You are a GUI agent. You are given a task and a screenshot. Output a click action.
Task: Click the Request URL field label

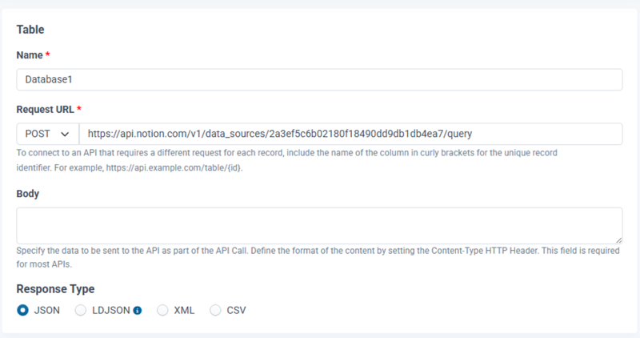click(x=45, y=109)
